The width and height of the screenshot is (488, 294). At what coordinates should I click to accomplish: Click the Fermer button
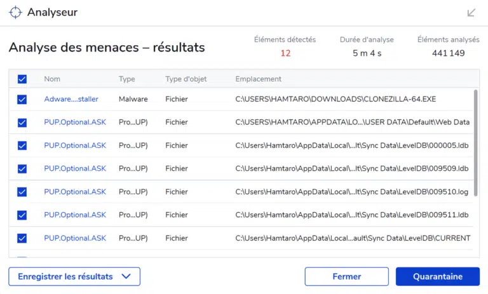coord(347,277)
